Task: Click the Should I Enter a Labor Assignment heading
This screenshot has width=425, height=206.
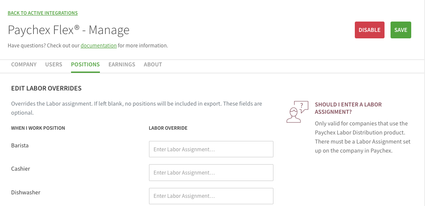Action: click(x=348, y=108)
